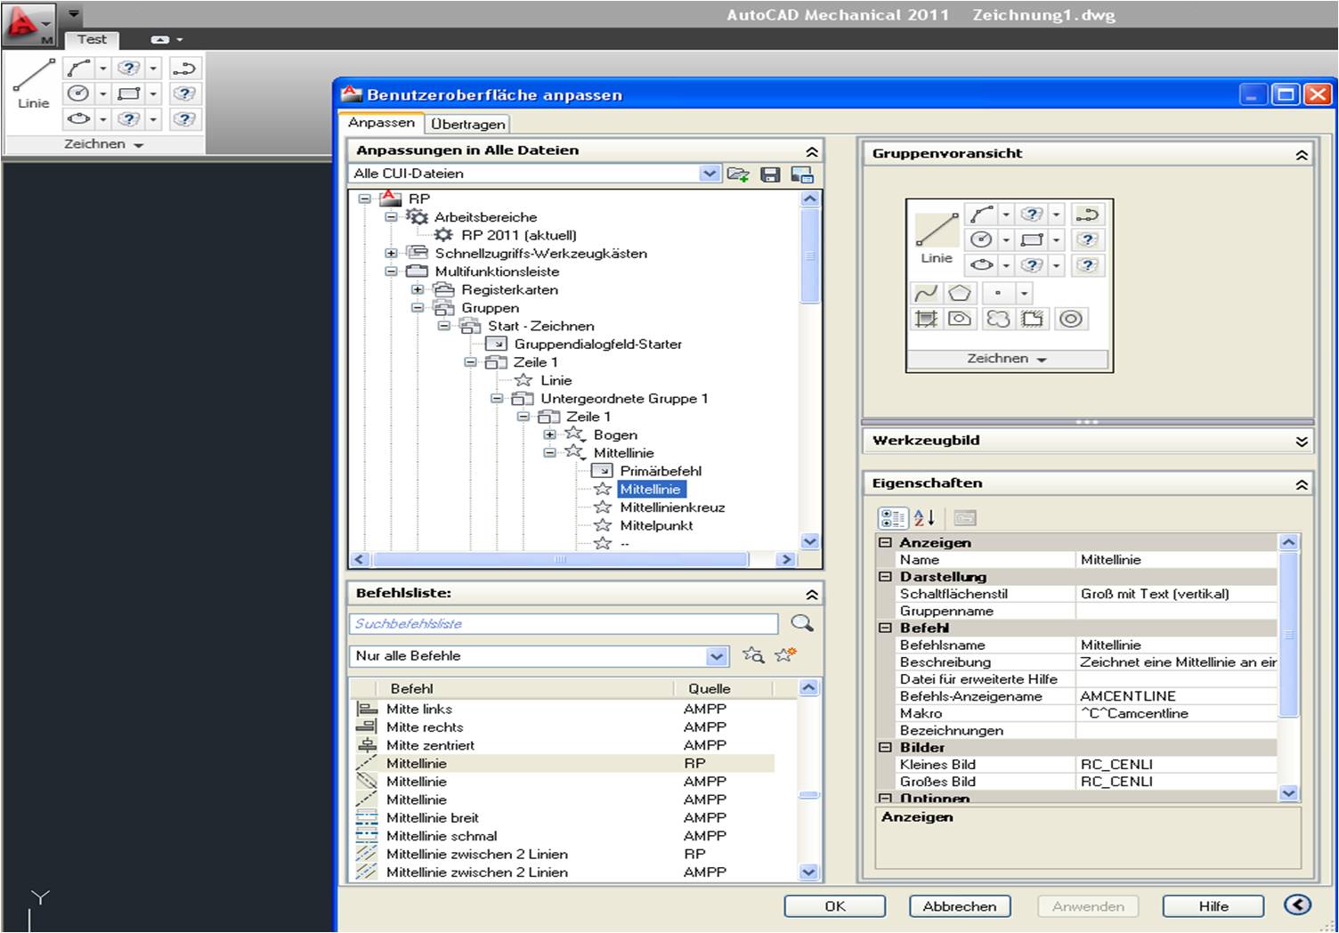1339x933 pixels.
Task: Pick the arc tool in the Test ribbon
Action: coord(79,68)
